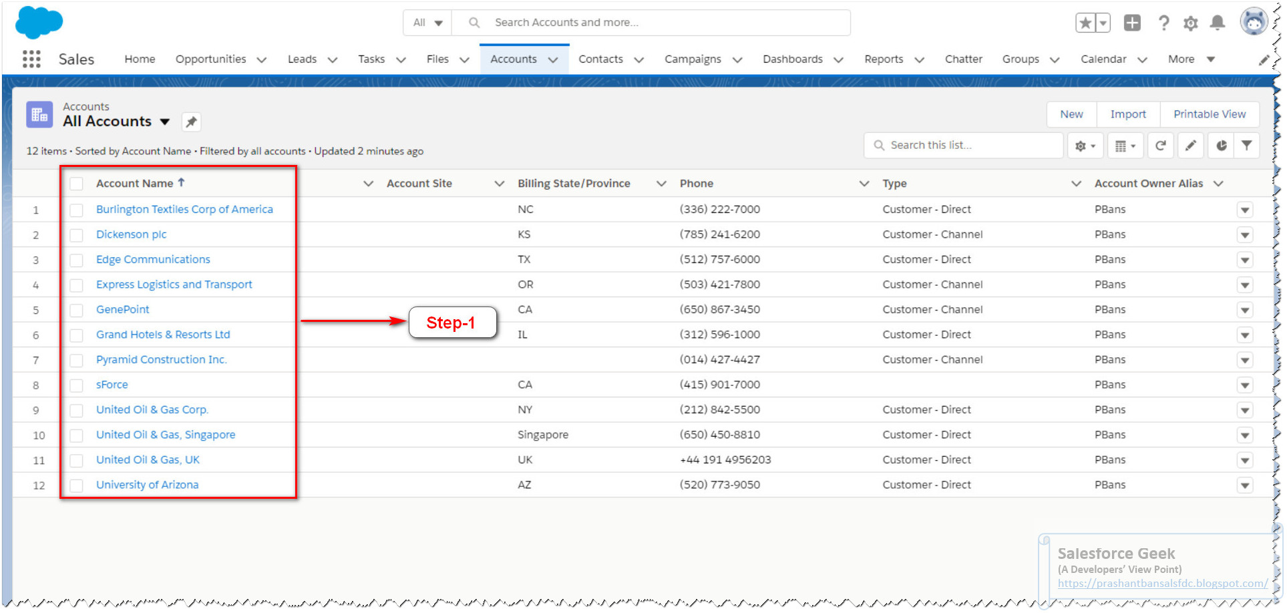
Task: Click the sort arrow beside Account Name
Action: pyautogui.click(x=181, y=182)
